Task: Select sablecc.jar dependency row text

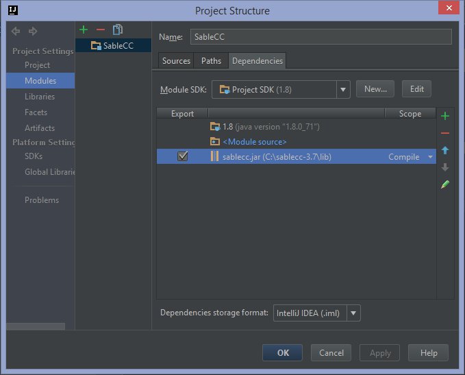Action: (277, 157)
